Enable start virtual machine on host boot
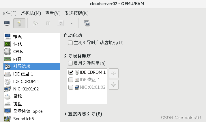206x122 pixels. 70,43
